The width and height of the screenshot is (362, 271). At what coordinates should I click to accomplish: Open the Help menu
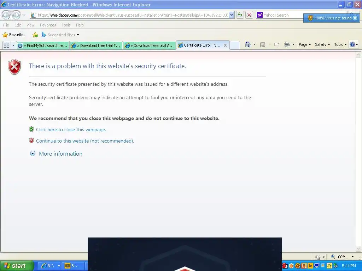[80, 25]
